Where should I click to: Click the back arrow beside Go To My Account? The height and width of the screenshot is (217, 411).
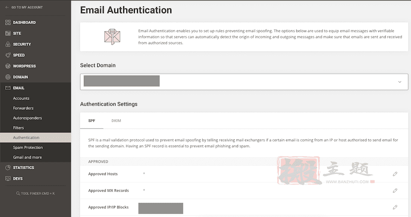point(7,7)
